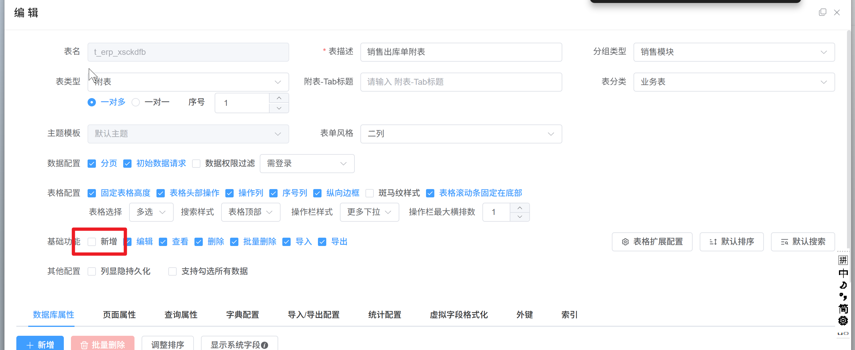
Task: Open the 操作栏样式 更多下拉 dropdown
Action: point(369,212)
